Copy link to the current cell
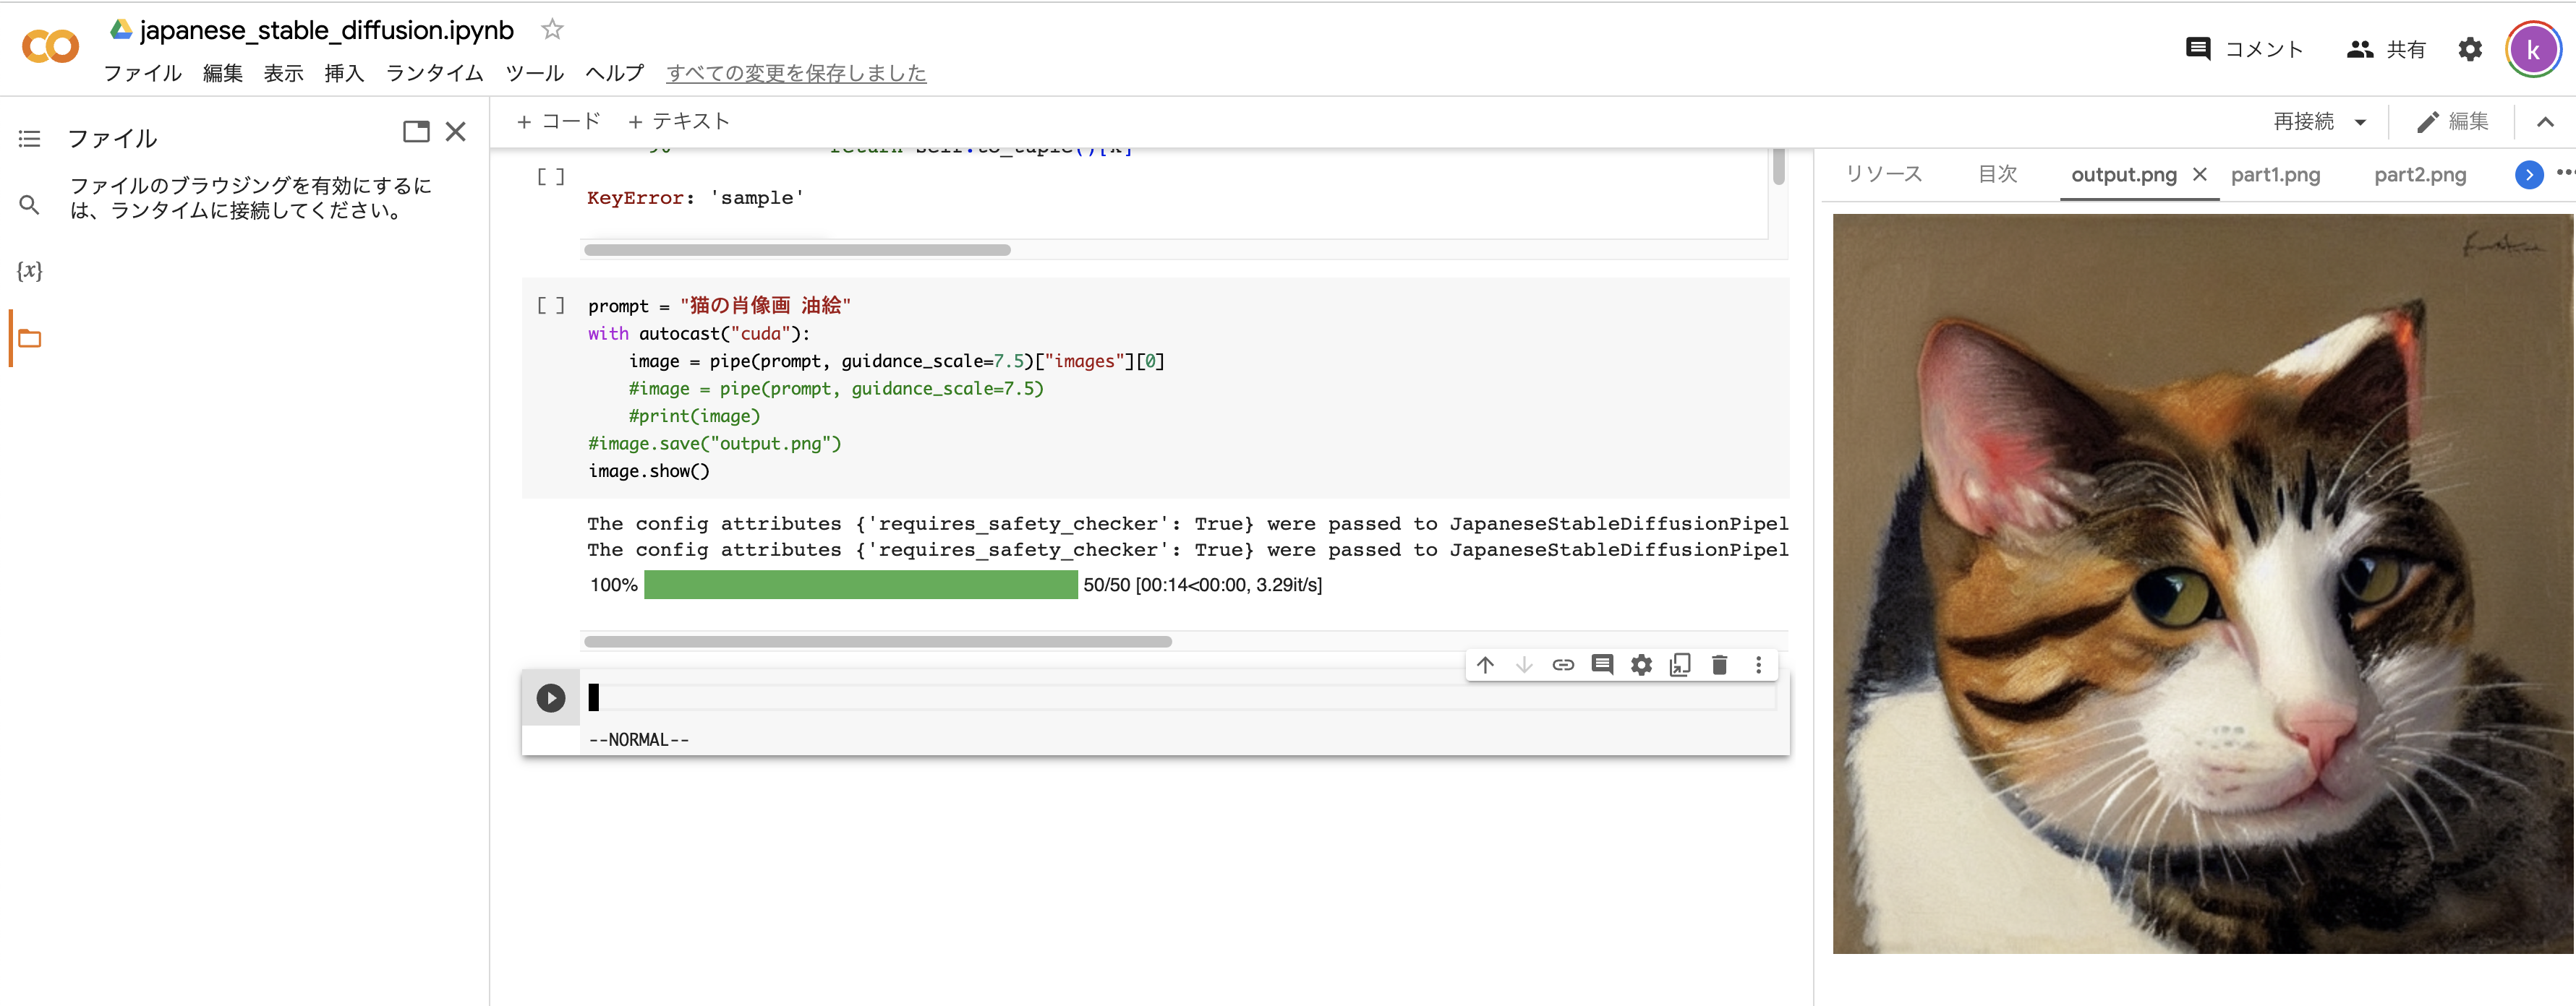Viewport: 2576px width, 1006px height. [1563, 664]
